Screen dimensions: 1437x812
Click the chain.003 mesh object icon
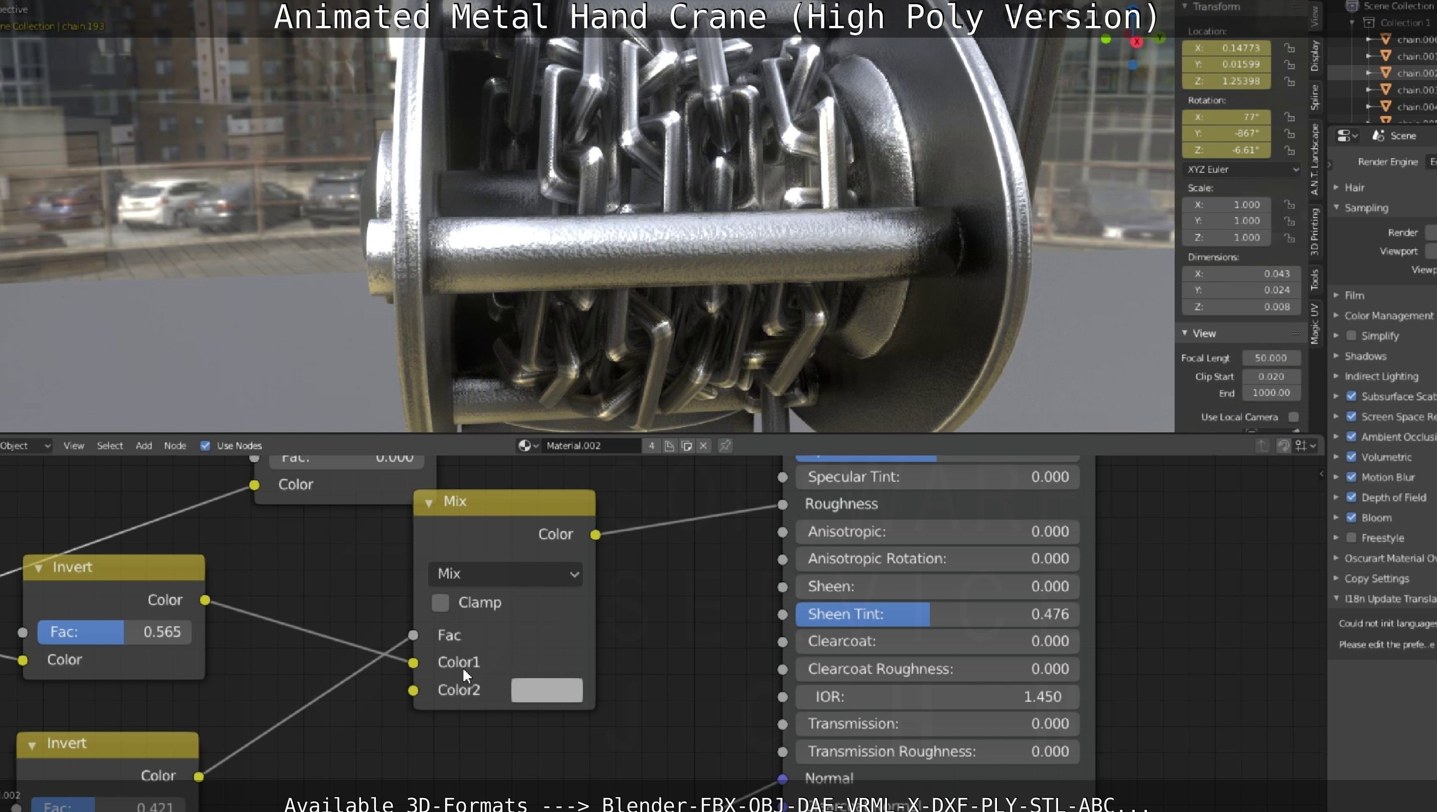[x=1386, y=90]
